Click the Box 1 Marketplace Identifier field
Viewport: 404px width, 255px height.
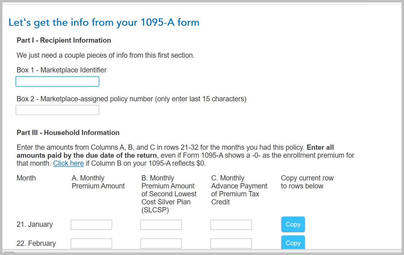pos(57,82)
